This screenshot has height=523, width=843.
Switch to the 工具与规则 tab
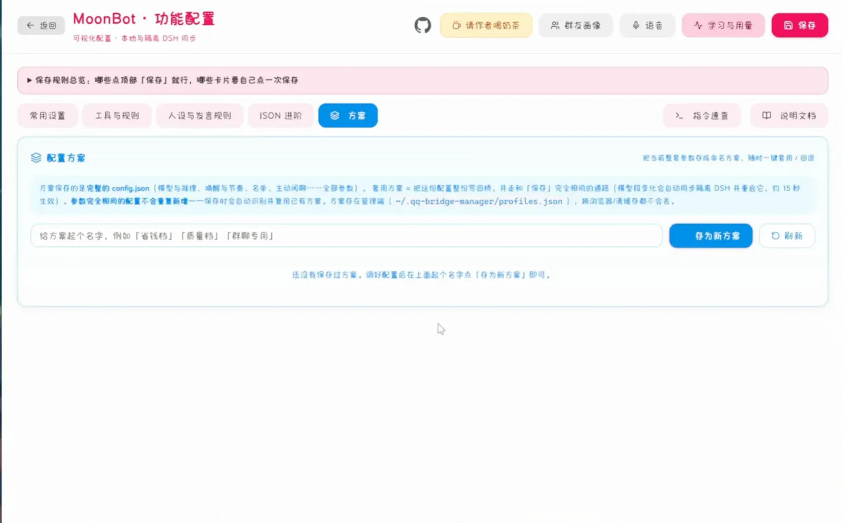(x=117, y=116)
